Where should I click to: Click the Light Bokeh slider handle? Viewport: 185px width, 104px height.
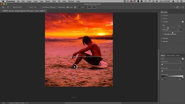162,64
